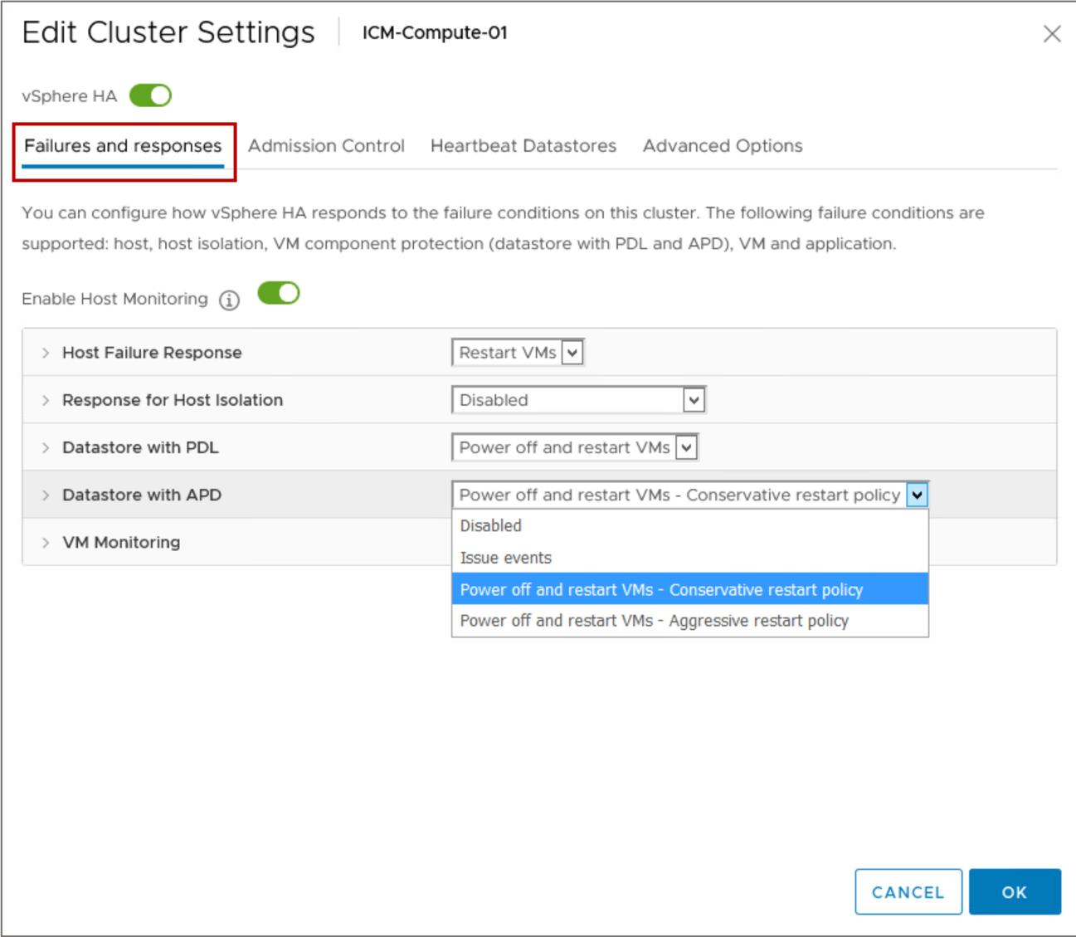
Task: Expand the VM Monitoring row
Action: (46, 542)
